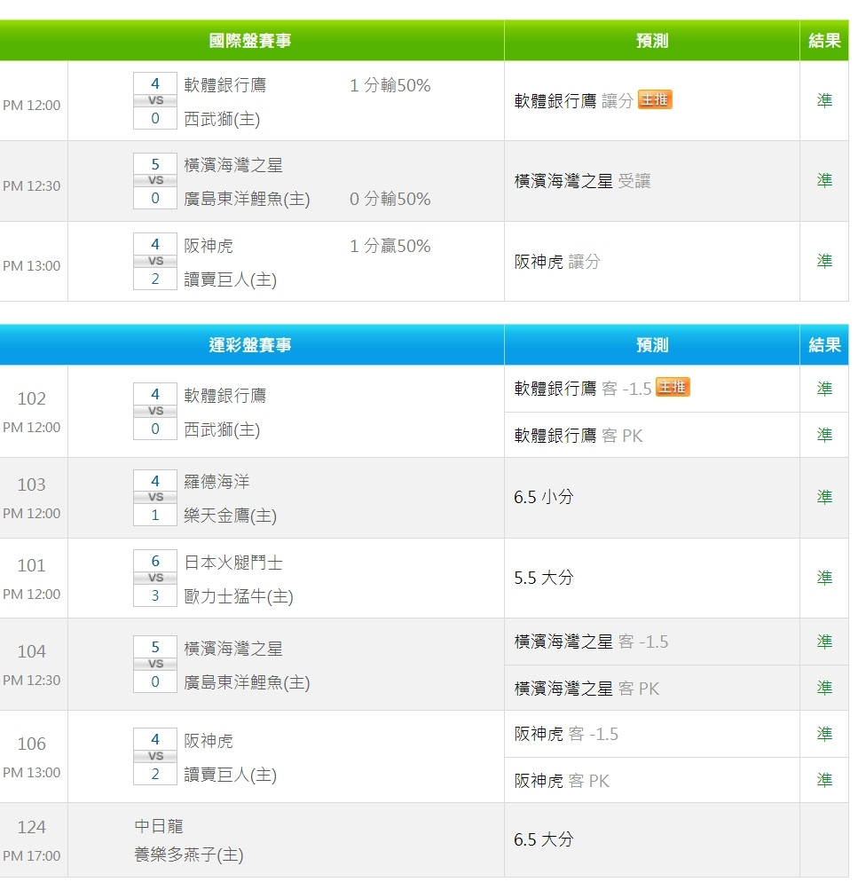Viewport: 858px width, 882px height.
Task: Click game number 103
Action: tap(32, 484)
